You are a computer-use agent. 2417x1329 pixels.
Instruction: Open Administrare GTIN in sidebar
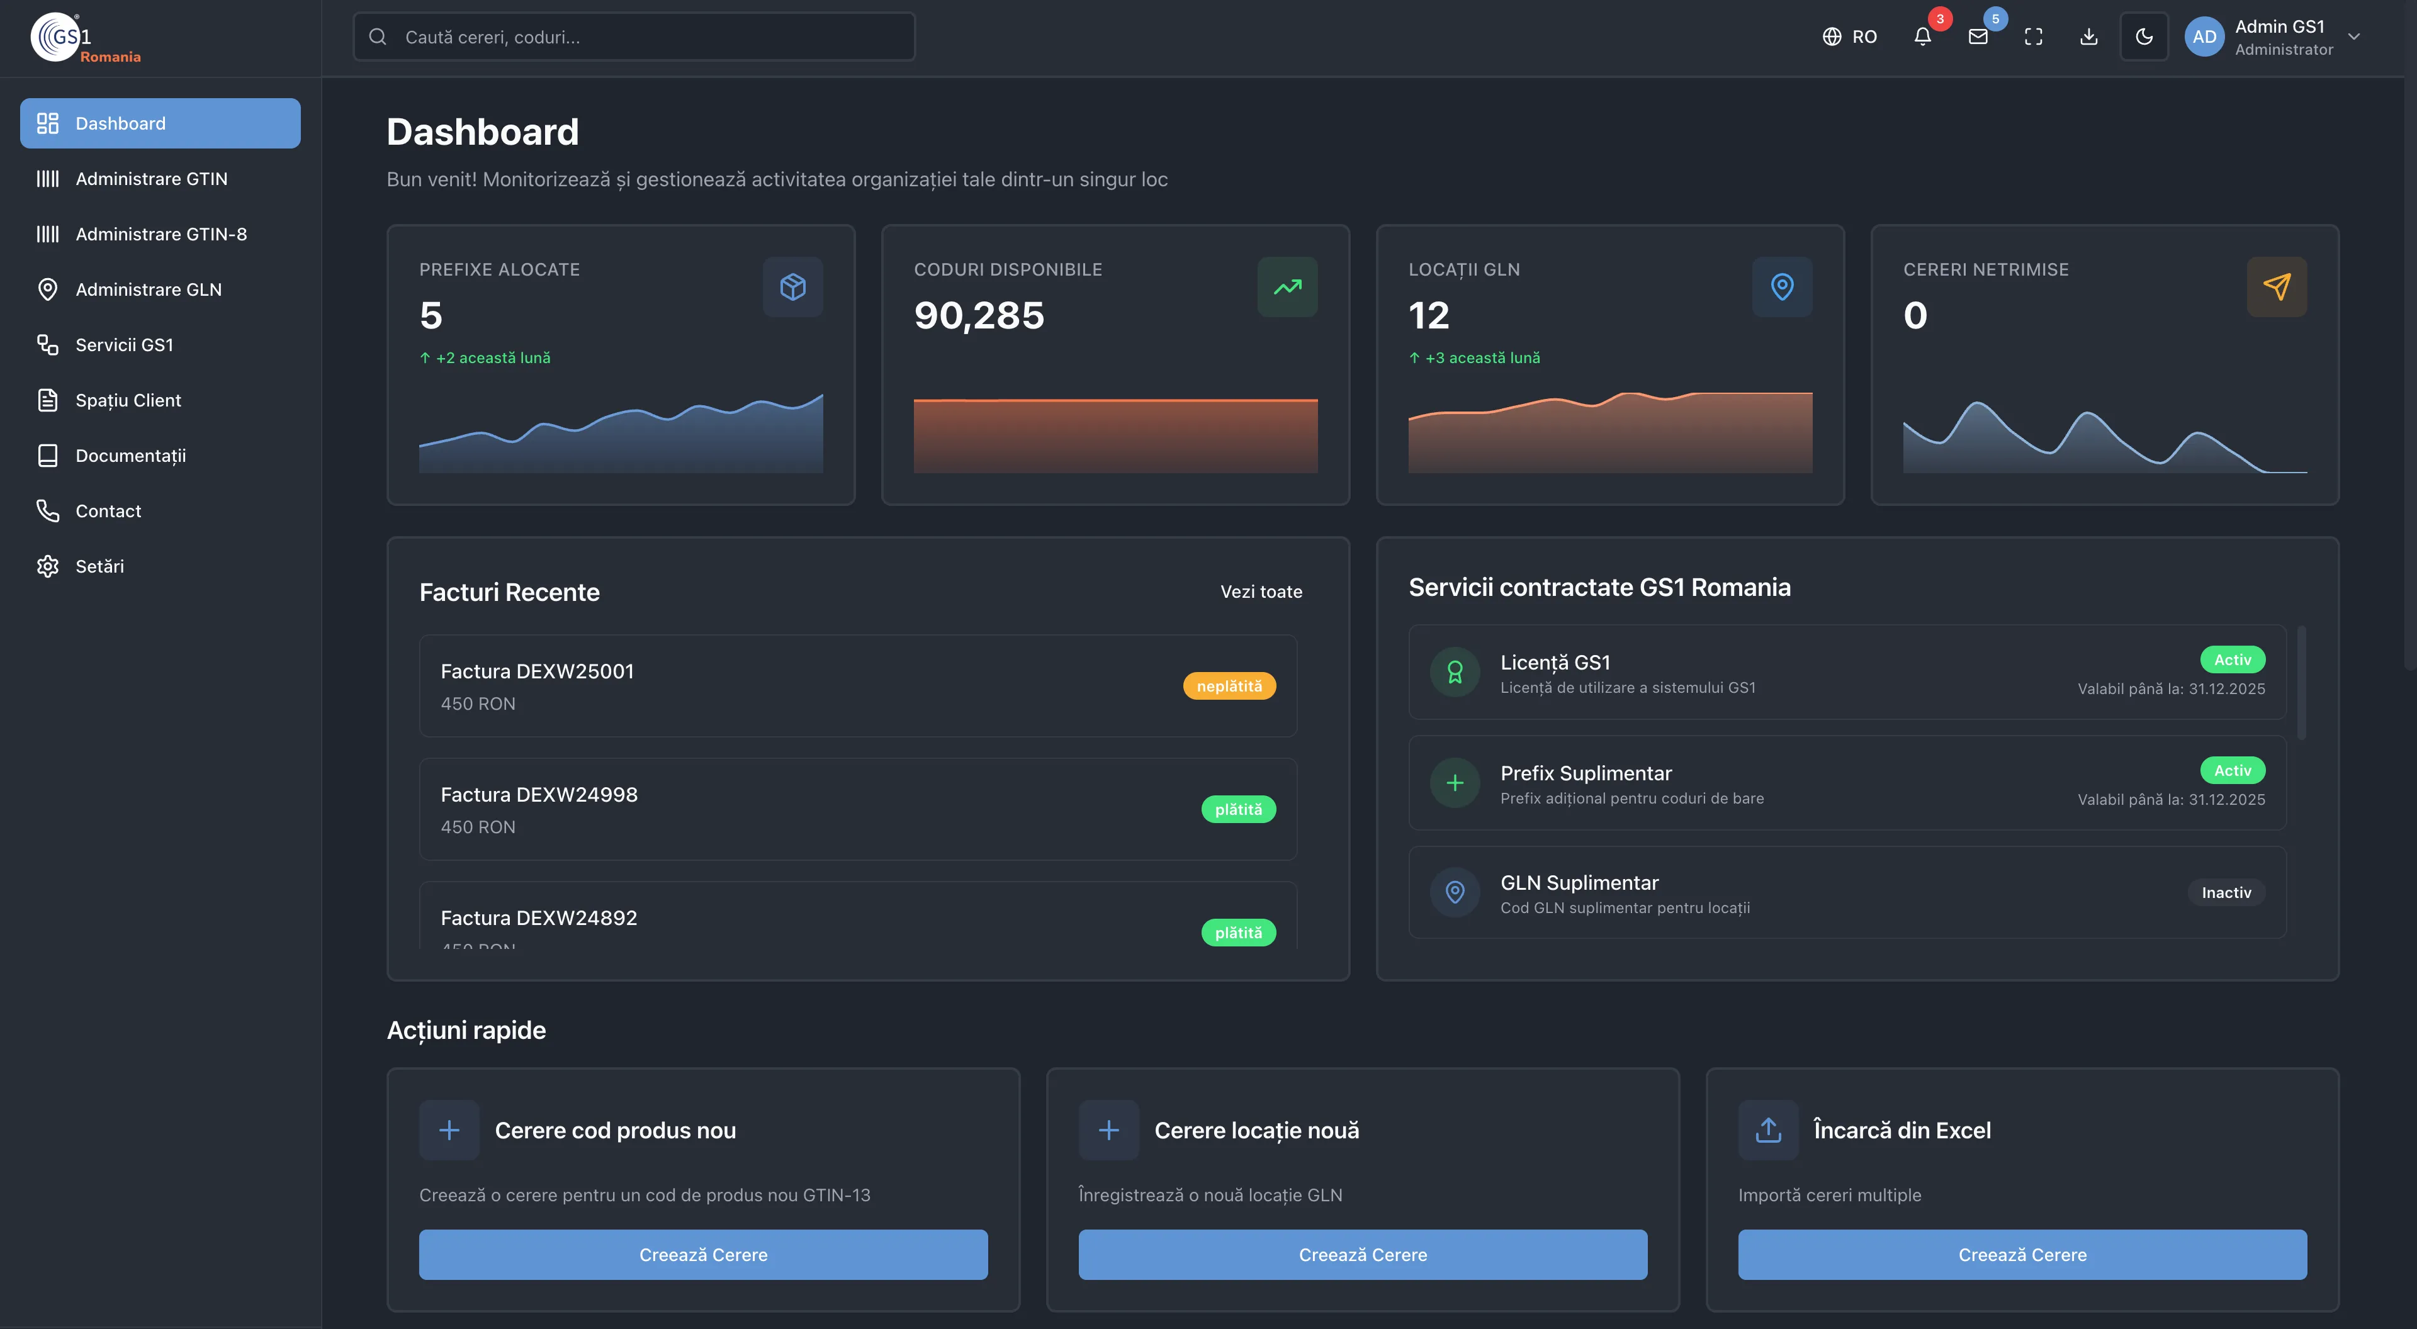pyautogui.click(x=151, y=178)
